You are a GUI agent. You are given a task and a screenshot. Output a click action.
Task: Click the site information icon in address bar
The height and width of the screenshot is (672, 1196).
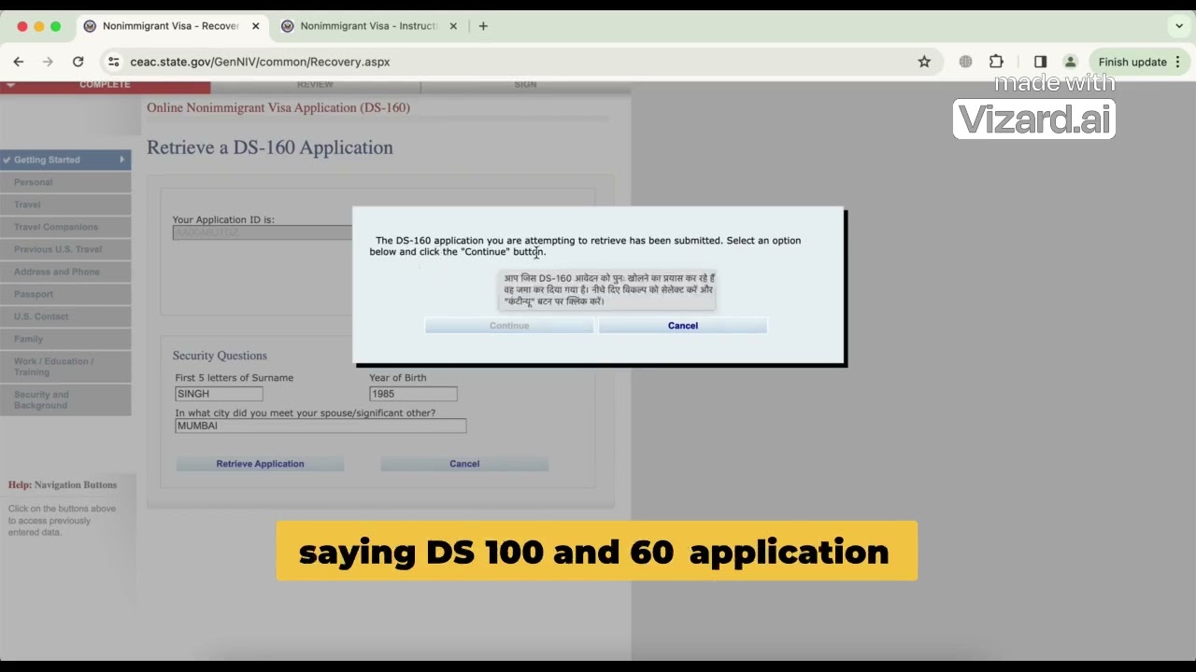coord(113,62)
